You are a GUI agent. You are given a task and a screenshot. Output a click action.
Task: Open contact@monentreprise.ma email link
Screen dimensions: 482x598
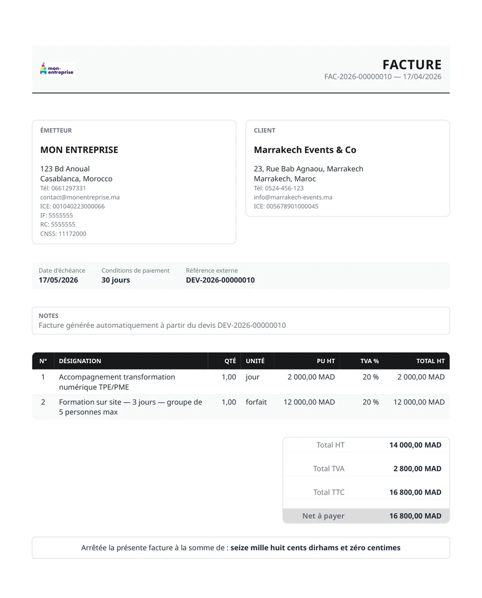[x=79, y=197]
